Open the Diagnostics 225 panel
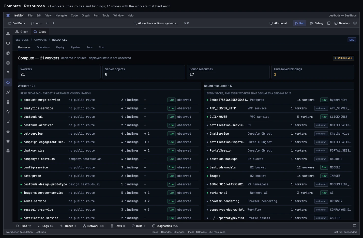 [165, 226]
